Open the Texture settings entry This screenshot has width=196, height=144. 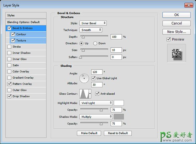pyautogui.click(x=21, y=40)
